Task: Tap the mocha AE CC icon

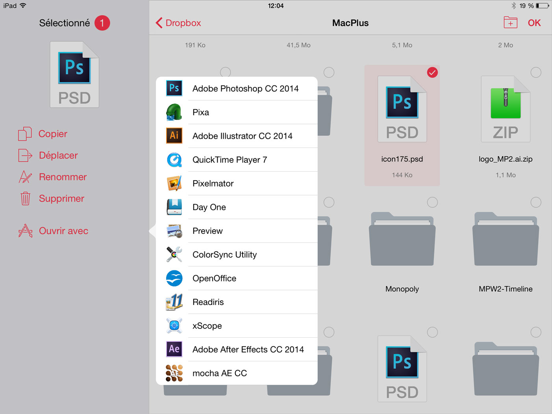Action: pos(174,373)
